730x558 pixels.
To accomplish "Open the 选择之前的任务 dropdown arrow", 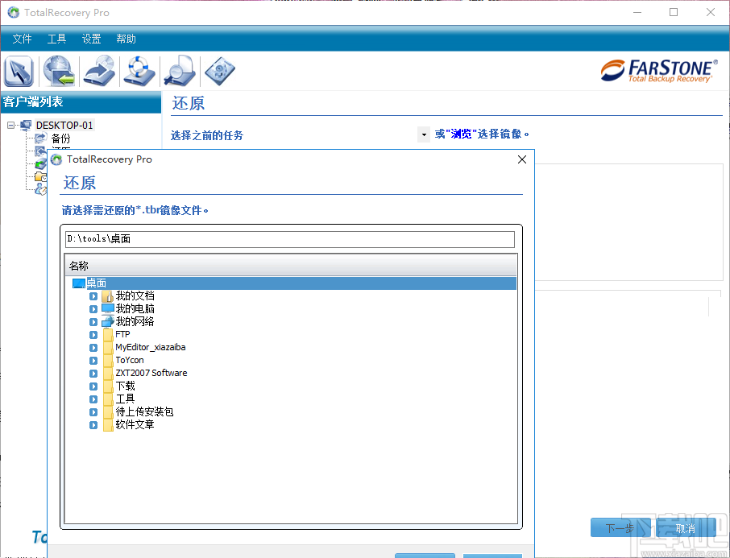I will pyautogui.click(x=423, y=134).
